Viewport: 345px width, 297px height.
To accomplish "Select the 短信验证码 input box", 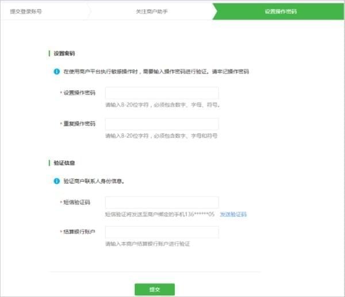I will [162, 202].
